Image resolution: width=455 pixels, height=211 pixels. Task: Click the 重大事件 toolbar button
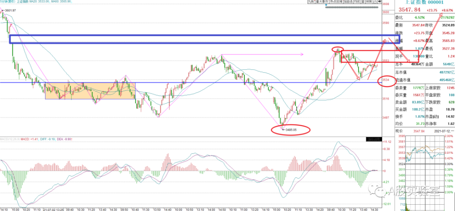click(322, 1)
